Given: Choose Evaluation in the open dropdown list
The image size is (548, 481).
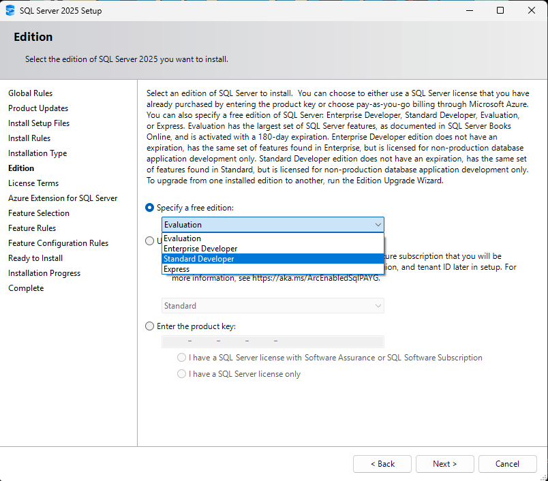Looking at the screenshot, I should pyautogui.click(x=182, y=238).
